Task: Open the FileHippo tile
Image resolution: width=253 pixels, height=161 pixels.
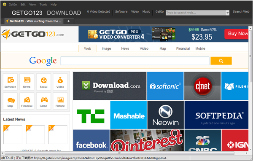Action: (x=235, y=86)
